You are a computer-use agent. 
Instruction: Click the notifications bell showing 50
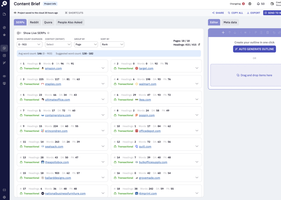tap(261, 4)
